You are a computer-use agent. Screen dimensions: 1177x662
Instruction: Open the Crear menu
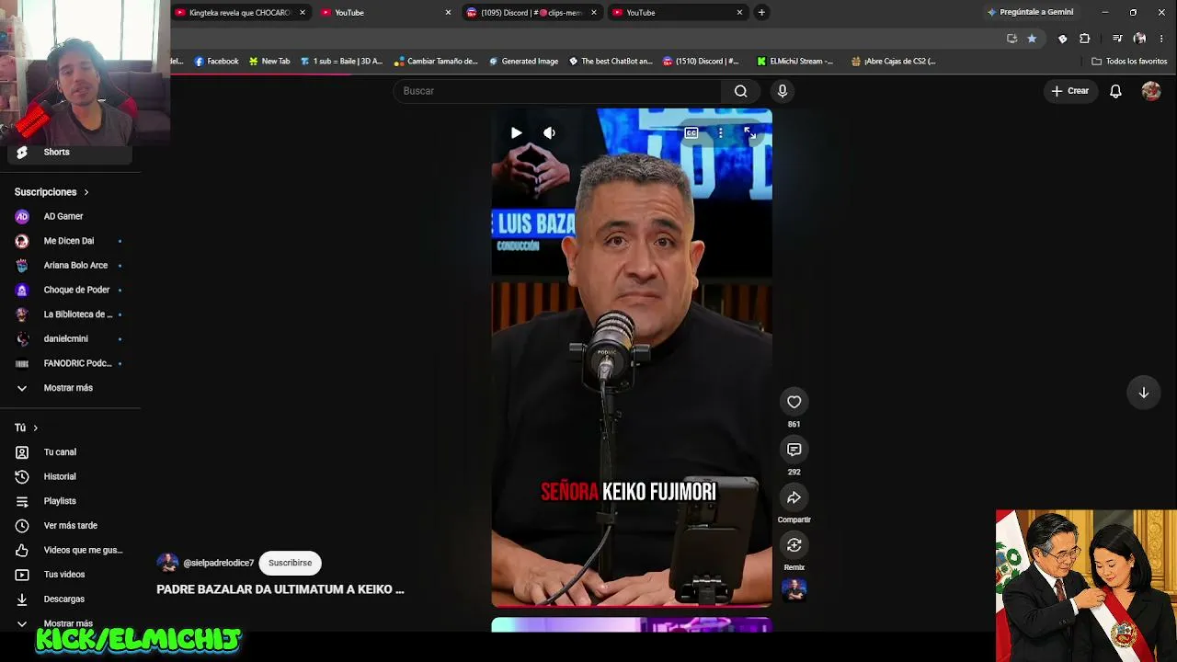1070,91
